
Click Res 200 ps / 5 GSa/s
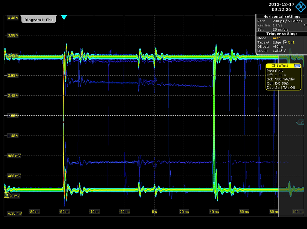tap(279, 21)
